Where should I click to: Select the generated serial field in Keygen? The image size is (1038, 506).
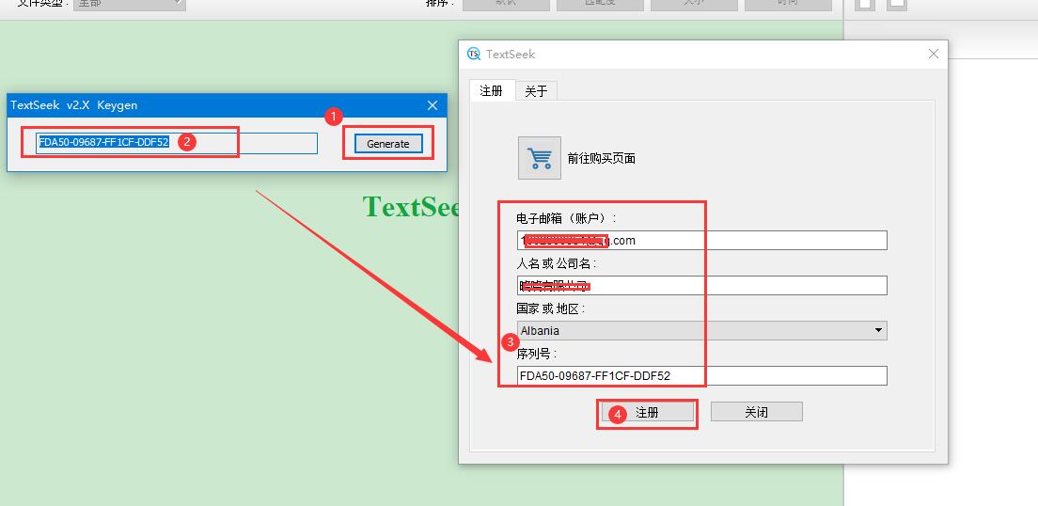click(x=177, y=143)
